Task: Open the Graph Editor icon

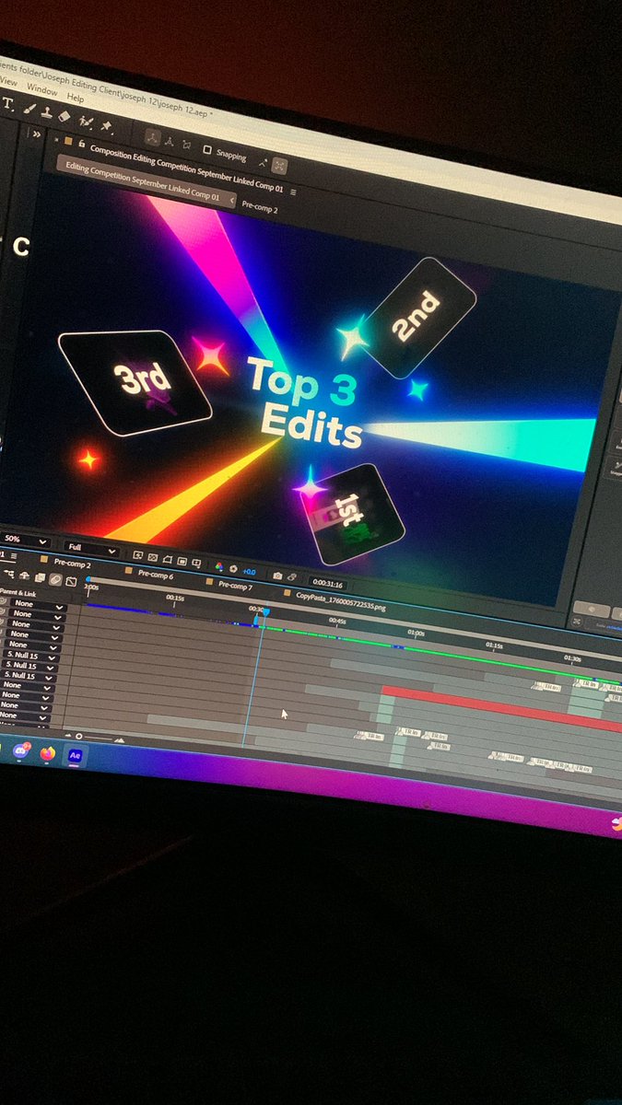Action: [x=71, y=582]
